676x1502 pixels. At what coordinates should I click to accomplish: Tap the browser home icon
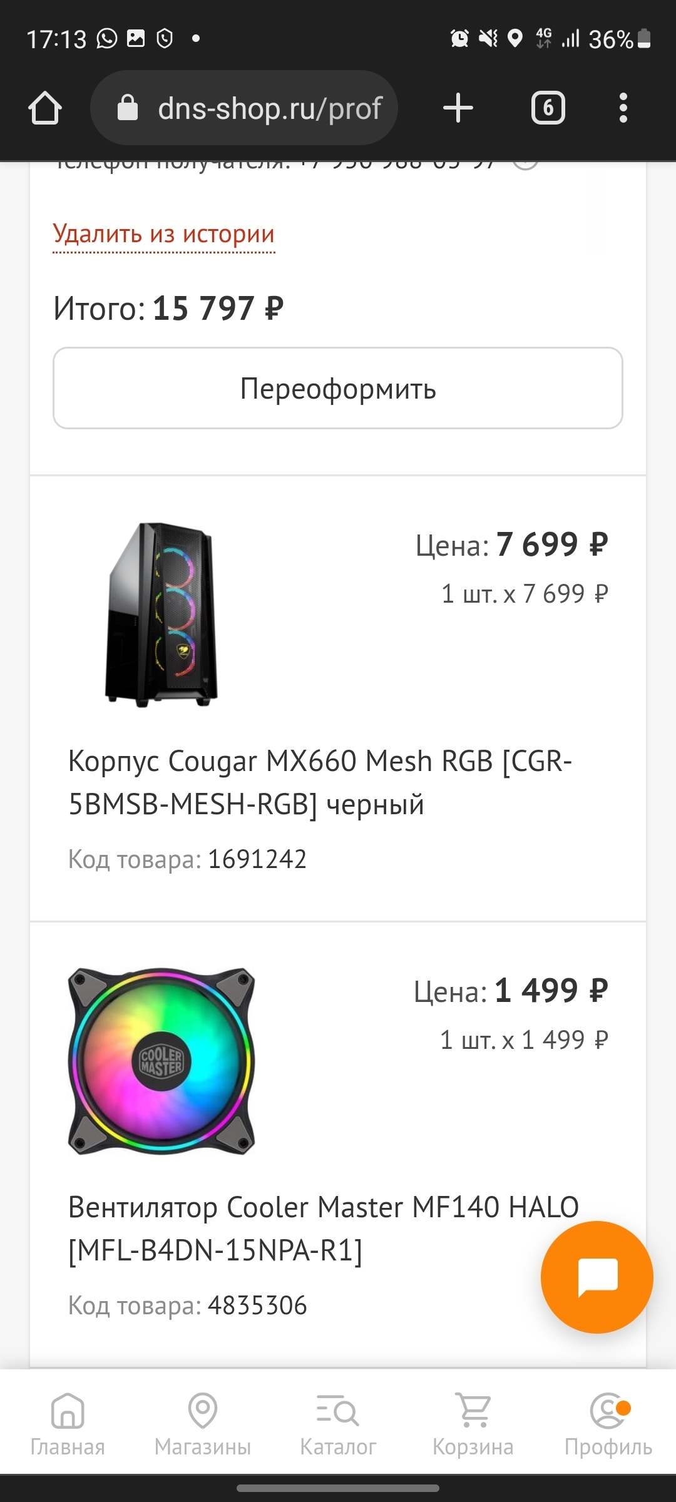[x=45, y=108]
